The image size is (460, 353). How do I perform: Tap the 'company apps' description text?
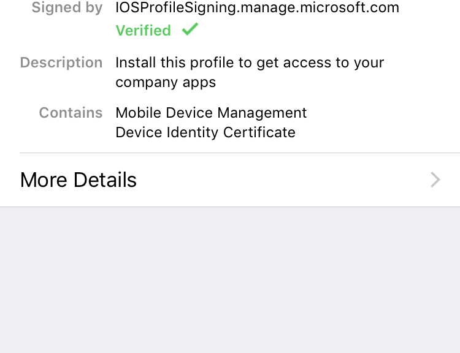166,82
